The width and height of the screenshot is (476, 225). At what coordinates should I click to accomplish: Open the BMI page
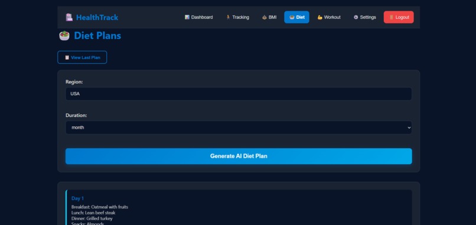click(x=269, y=17)
